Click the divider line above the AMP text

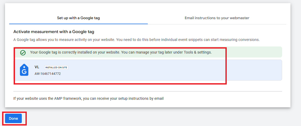(x=147, y=91)
